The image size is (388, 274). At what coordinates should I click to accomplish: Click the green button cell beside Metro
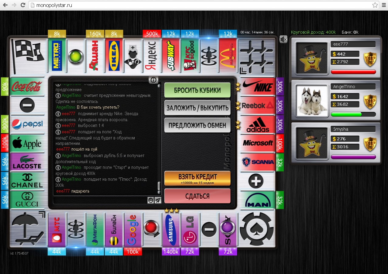[76, 57]
